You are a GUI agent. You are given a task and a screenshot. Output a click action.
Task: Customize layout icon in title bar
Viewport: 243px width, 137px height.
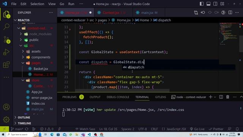coord(222,4)
